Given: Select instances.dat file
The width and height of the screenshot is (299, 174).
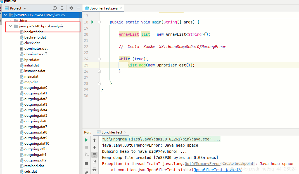Looking at the screenshot, I should coord(35,71).
